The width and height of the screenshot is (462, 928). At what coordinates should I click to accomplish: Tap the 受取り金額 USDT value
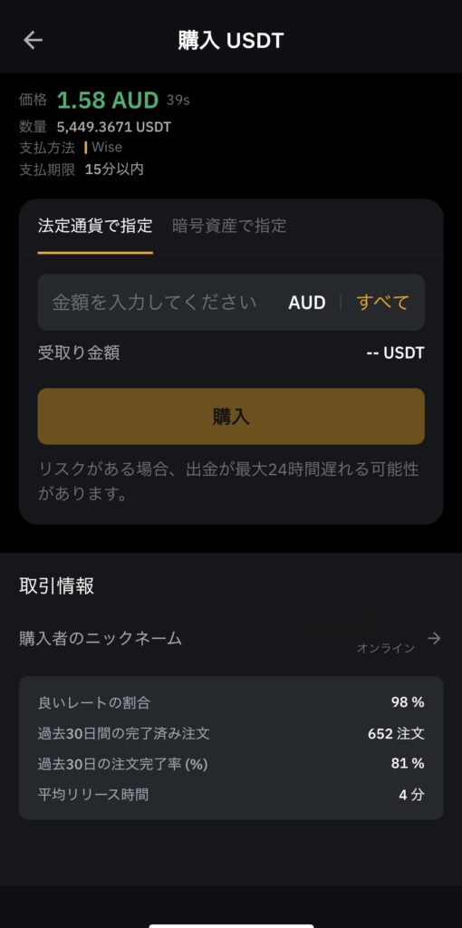395,353
